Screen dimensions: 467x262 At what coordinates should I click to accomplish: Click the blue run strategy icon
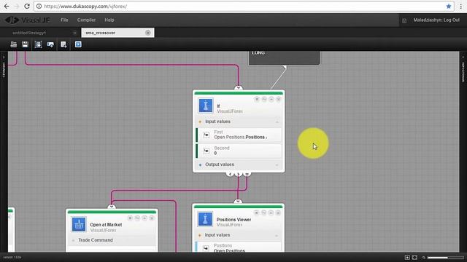coord(78,44)
